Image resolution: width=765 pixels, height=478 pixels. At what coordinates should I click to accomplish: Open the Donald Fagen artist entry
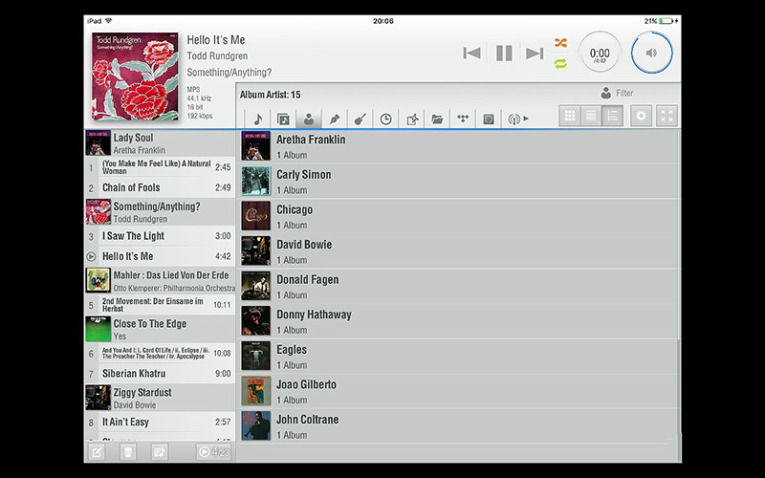[x=458, y=287]
